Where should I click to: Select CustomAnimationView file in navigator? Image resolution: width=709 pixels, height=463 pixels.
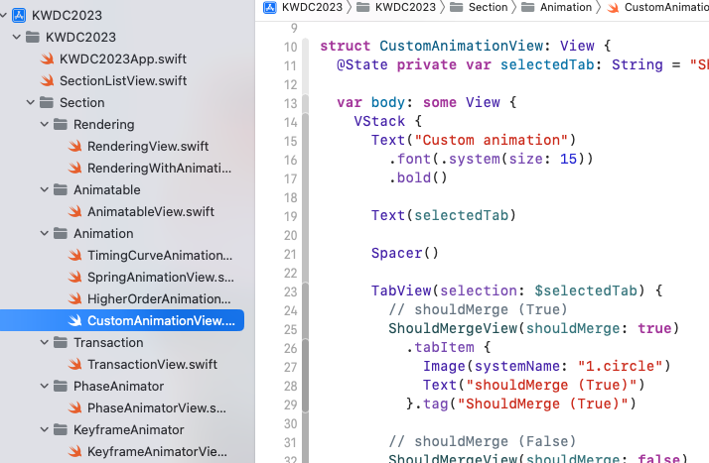[122, 320]
